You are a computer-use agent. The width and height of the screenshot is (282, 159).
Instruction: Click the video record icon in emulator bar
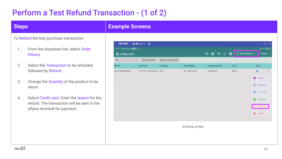[x=137, y=44]
